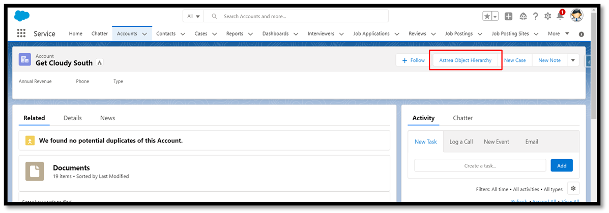Click the Get Cloudy South account title

[x=64, y=63]
